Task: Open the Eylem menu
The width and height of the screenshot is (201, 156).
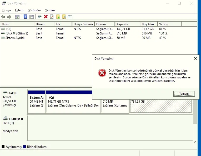Action: (x=19, y=10)
